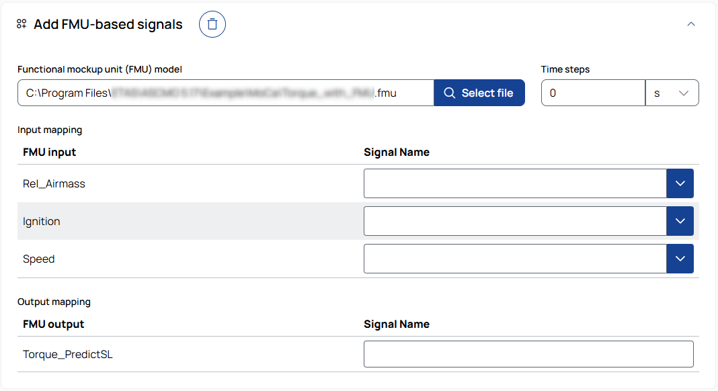Focus the Time steps value field
This screenshot has height=391, width=718.
pyautogui.click(x=593, y=93)
